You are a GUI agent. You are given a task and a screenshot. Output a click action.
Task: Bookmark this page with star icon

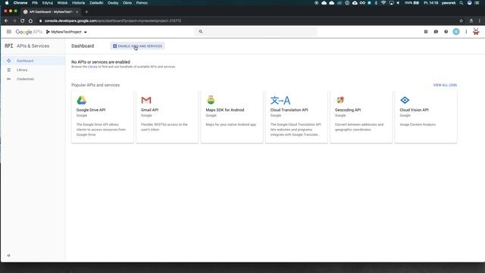coord(462,20)
